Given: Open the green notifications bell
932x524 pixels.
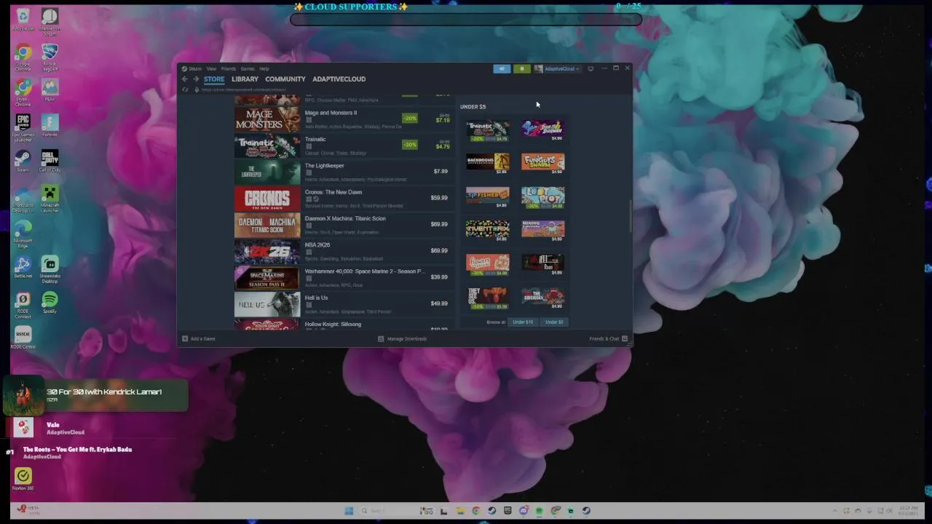Looking at the screenshot, I should coord(521,68).
